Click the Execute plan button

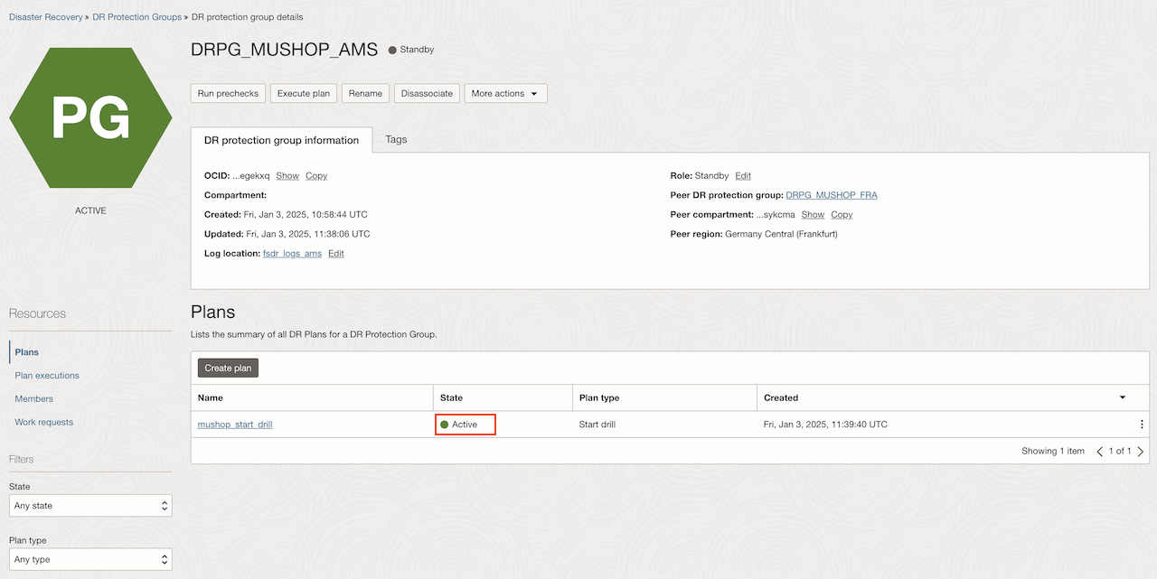pos(304,93)
